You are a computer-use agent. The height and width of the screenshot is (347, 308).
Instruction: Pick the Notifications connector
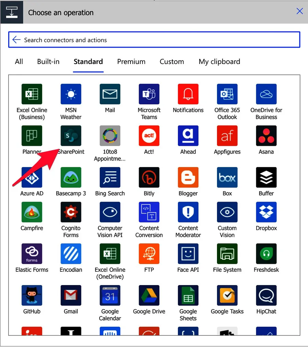188,94
